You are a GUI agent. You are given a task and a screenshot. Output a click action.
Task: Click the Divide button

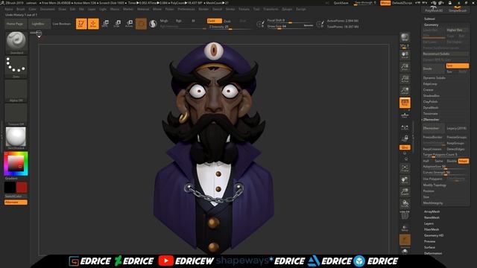[434, 68]
